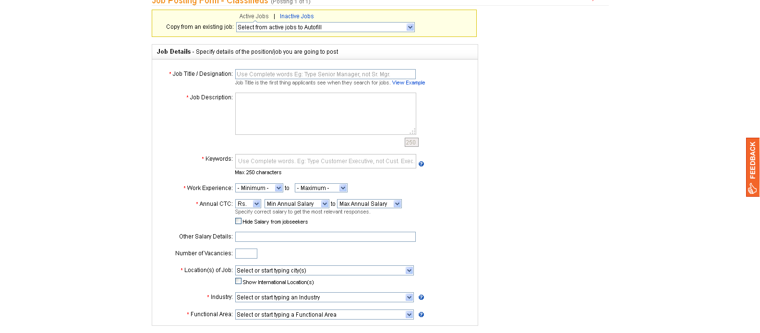This screenshot has height=333, width=760.
Task: Open the View Example link
Action: [409, 83]
